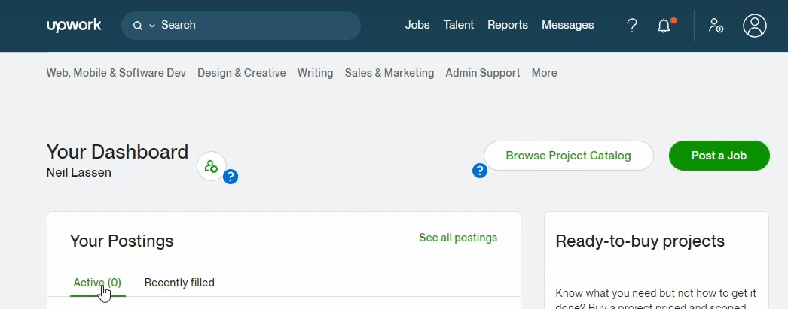The height and width of the screenshot is (309, 788).
Task: Switch to the Recently filled tab
Action: [179, 283]
